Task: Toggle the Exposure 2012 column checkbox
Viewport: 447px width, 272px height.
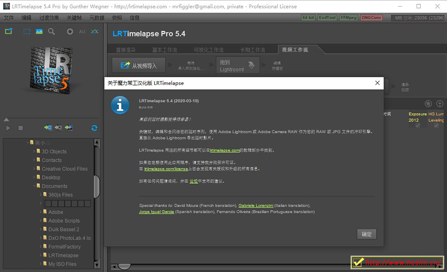Action: tap(417, 126)
